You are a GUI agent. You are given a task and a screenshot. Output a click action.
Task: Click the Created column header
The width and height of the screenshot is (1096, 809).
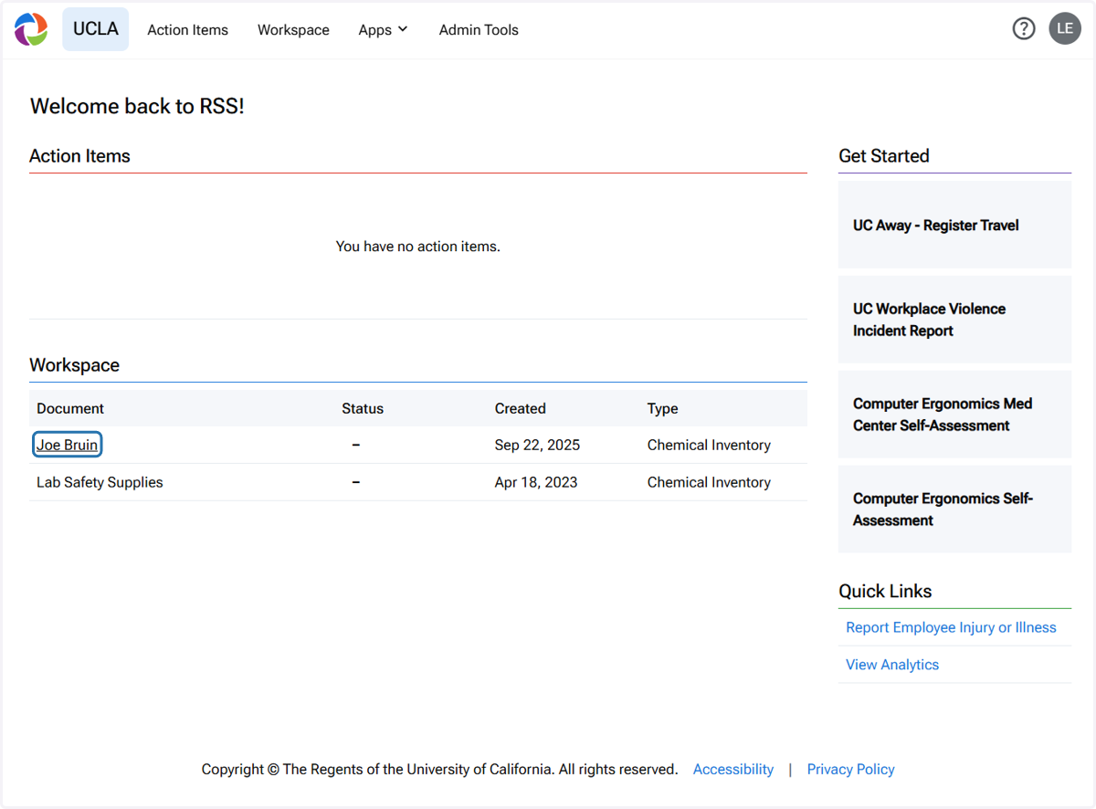tap(521, 408)
